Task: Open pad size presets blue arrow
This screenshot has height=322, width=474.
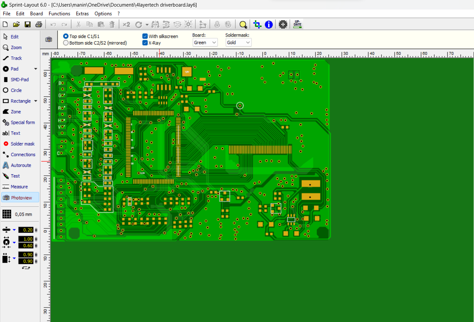Action: tap(14, 243)
